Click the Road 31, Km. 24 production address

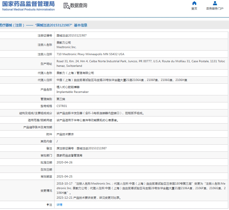(141, 63)
